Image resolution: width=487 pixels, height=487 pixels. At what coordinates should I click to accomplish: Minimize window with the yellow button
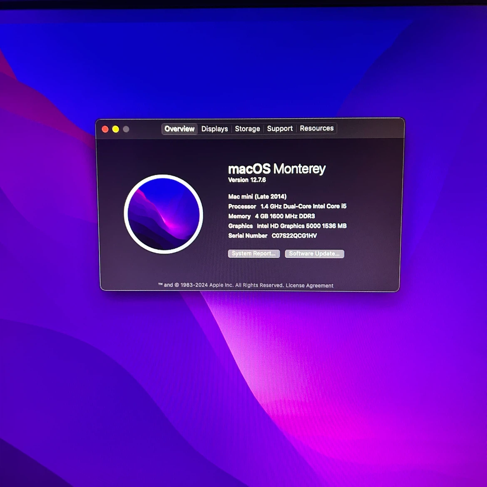coord(116,129)
